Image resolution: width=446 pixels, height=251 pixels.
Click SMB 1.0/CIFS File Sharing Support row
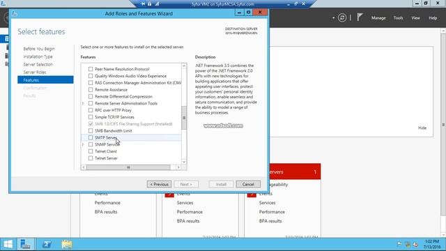(131, 124)
